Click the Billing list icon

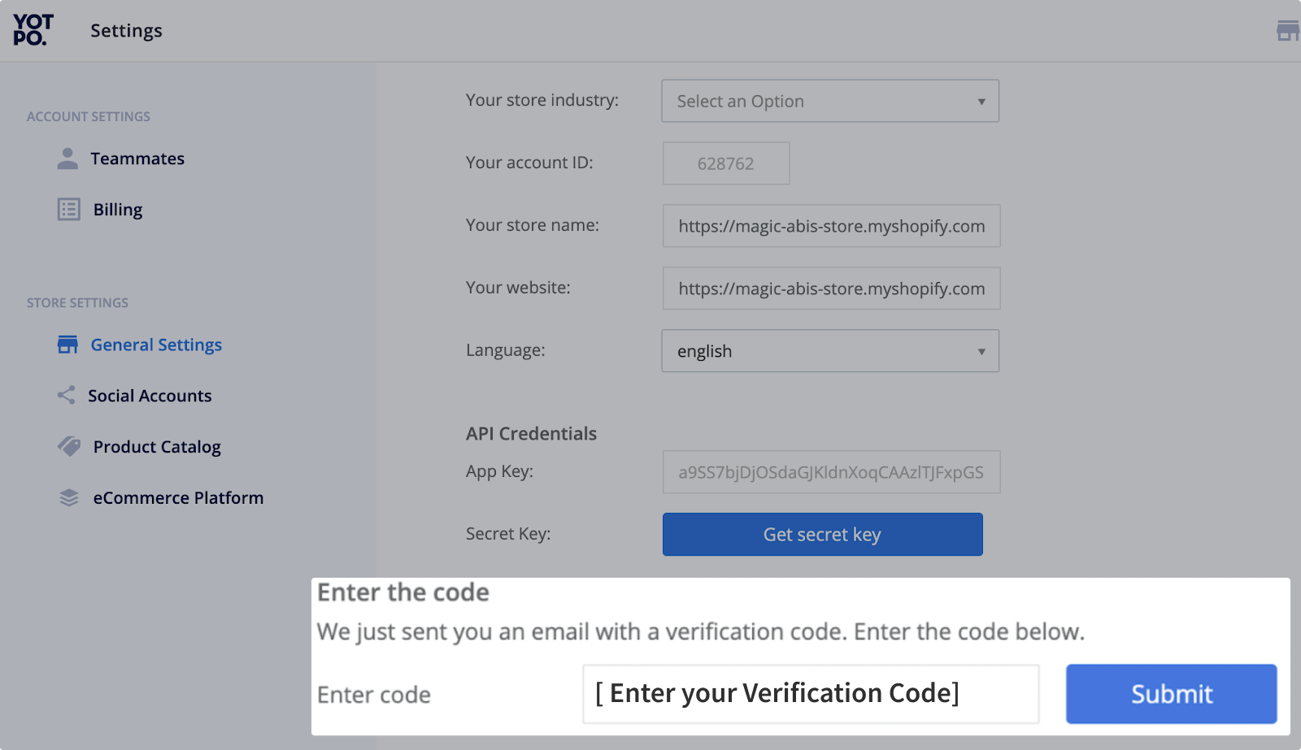coord(68,210)
